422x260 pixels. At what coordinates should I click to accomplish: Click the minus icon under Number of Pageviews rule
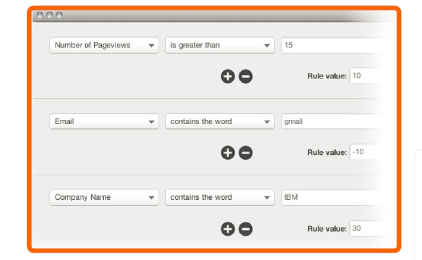point(245,77)
